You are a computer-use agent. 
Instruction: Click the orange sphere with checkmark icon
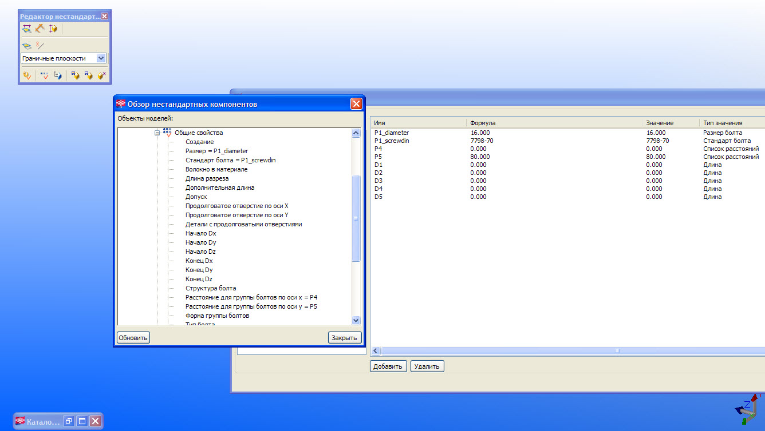pos(26,75)
